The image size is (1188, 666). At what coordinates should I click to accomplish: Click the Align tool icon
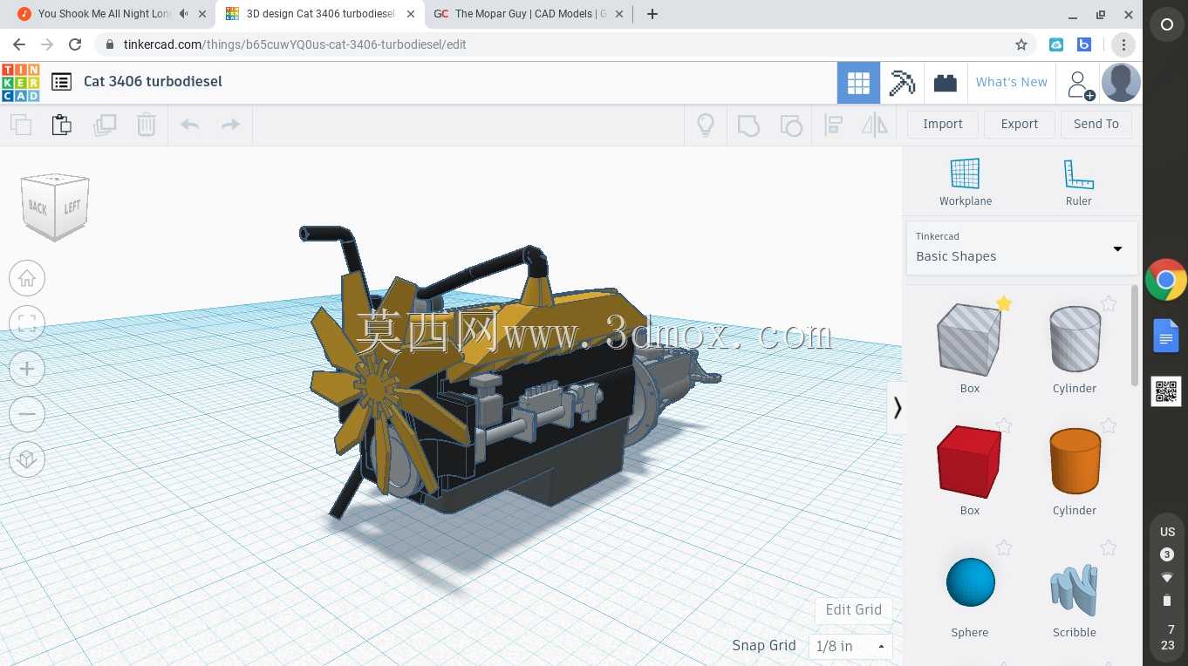(x=833, y=125)
